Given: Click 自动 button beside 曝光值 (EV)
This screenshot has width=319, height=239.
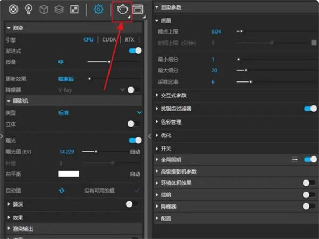Looking at the screenshot, I should 135,152.
